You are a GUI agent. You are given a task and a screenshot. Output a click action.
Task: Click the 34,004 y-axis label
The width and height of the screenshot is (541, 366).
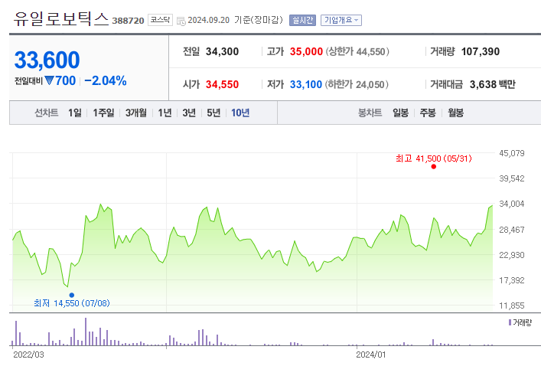pyautogui.click(x=512, y=204)
